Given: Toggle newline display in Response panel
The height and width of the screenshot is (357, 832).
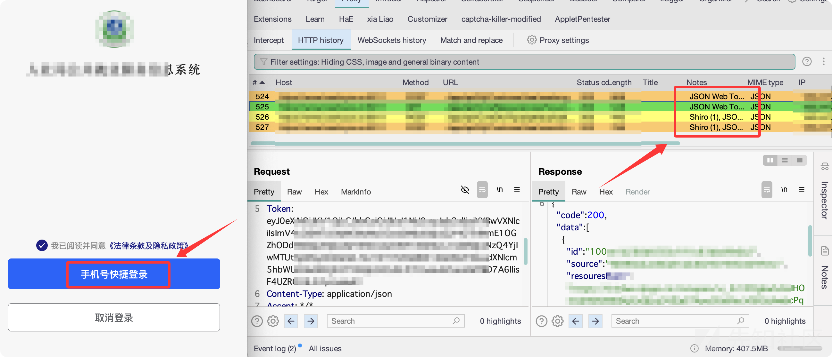Looking at the screenshot, I should click(x=784, y=190).
